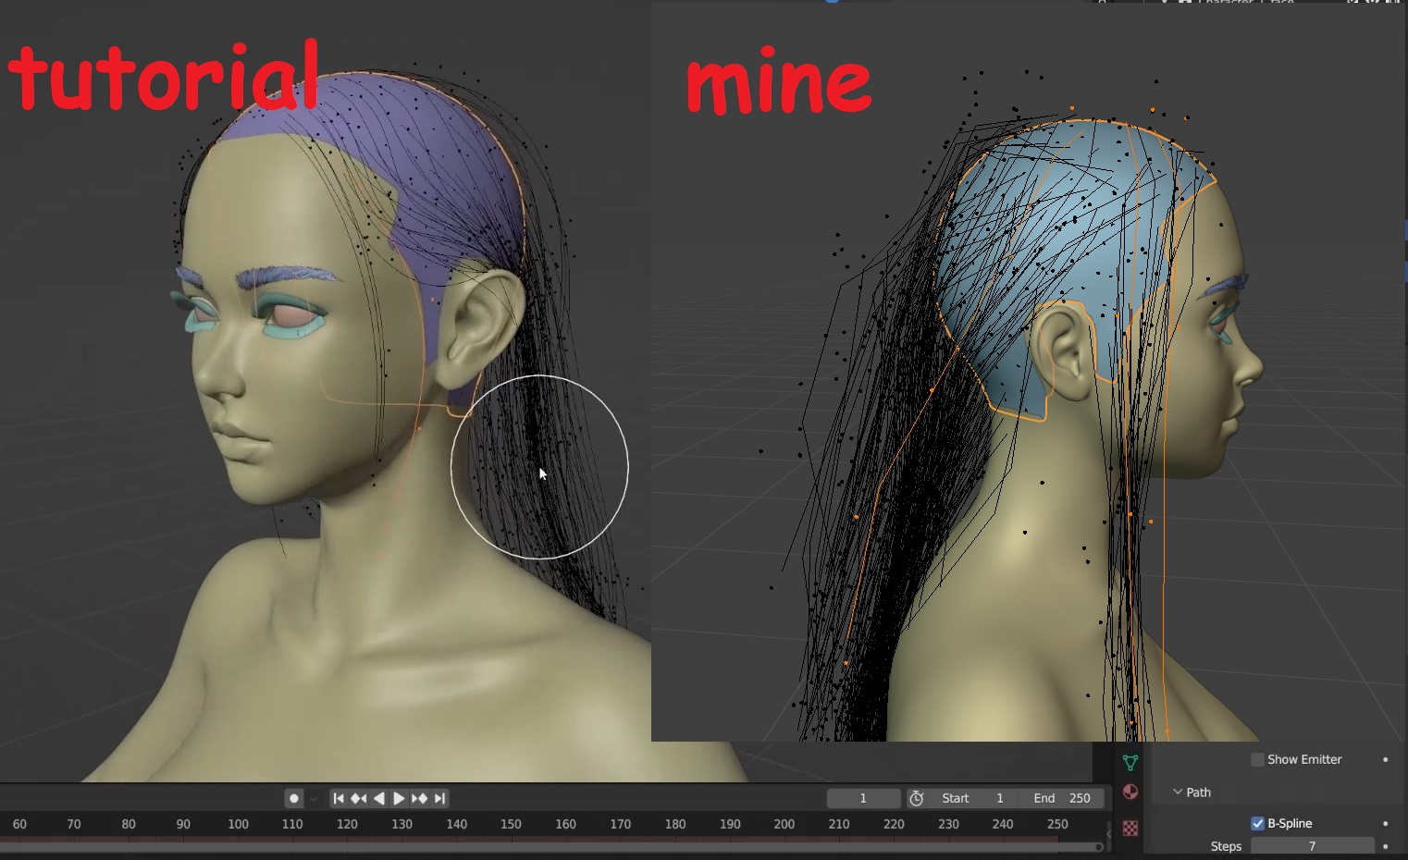Jump to the next keyframe
The width and height of the screenshot is (1408, 860).
419,798
